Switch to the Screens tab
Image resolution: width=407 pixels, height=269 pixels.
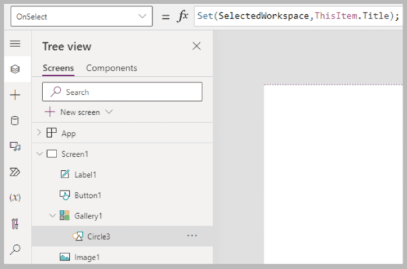point(58,68)
